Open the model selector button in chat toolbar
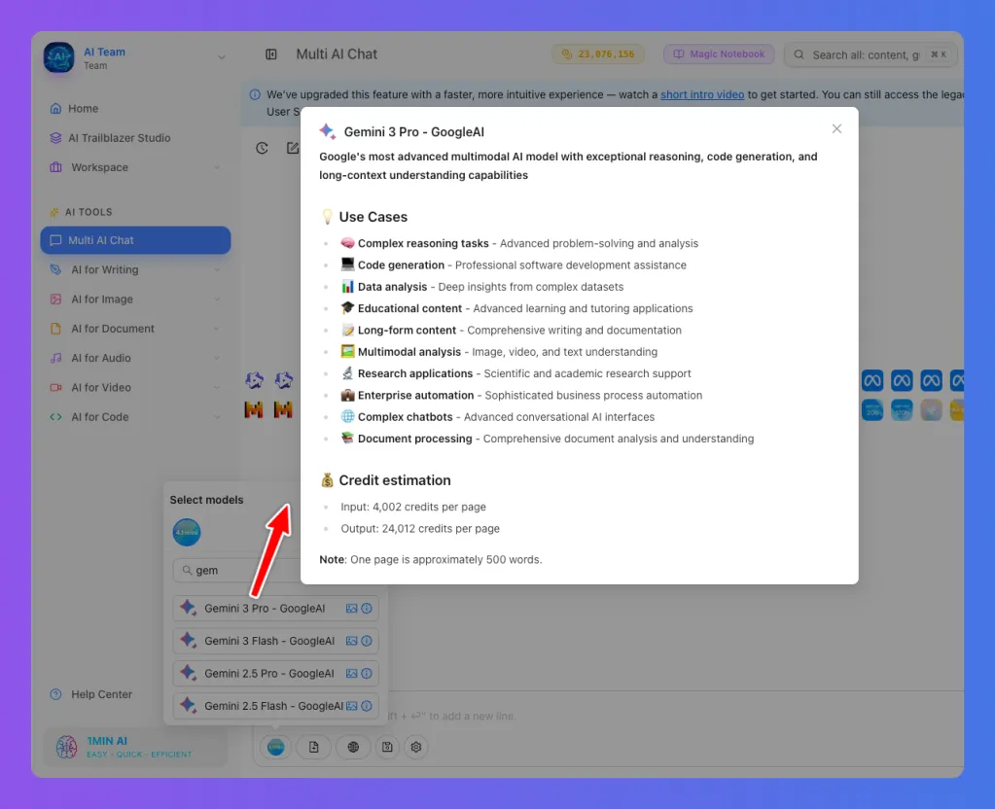 point(276,747)
